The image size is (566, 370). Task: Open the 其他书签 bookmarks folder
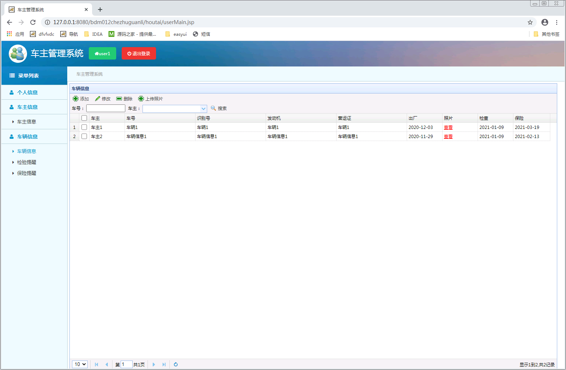tap(547, 34)
